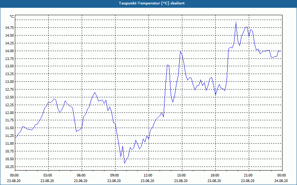
Task: Click the curve's lowest point after 09:00
Action: tap(124, 163)
